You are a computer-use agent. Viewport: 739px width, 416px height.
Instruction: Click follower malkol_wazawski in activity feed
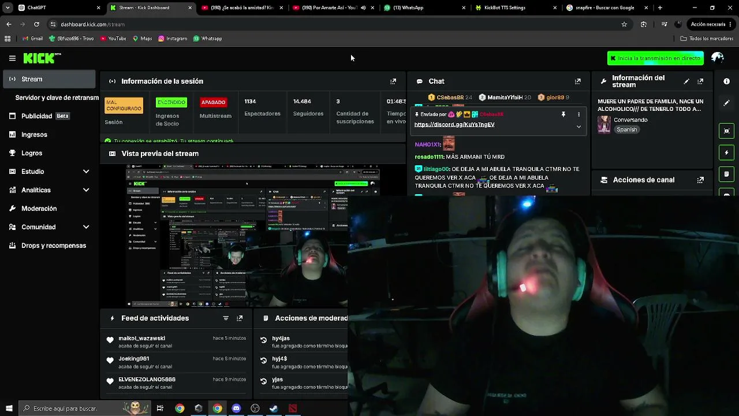tap(141, 339)
